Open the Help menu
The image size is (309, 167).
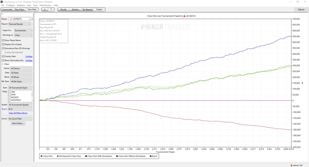point(56,5)
